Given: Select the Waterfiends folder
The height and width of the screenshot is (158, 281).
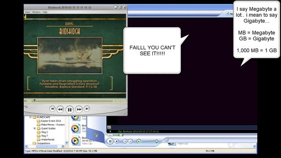Looking at the screenshot, I should coord(48,140).
